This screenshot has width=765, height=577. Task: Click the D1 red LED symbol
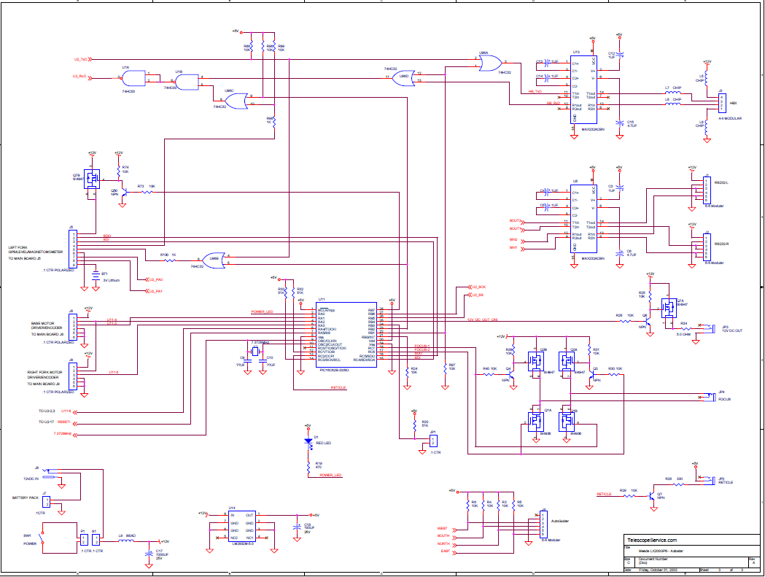point(308,441)
